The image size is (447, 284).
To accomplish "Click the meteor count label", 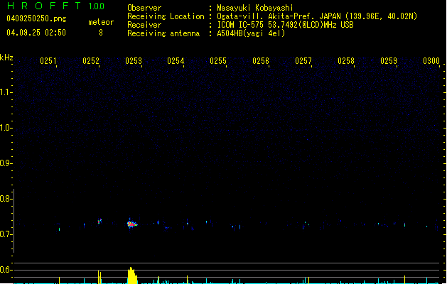I will 101,22.
